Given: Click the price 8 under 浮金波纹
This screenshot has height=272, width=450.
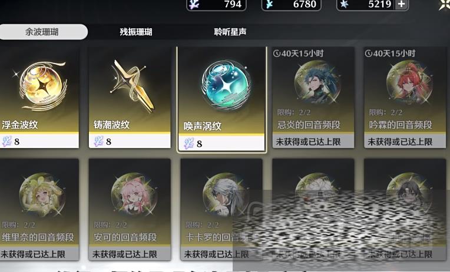Looking at the screenshot, I should point(17,142).
